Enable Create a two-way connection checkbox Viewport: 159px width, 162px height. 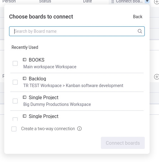14,129
